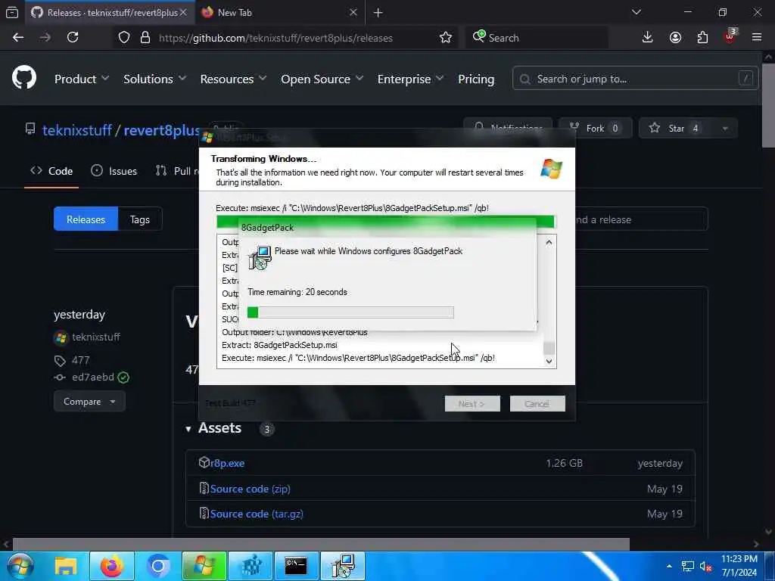Click the page horizontal scrollbar
Screen dimensions: 775x581
(x=321, y=544)
